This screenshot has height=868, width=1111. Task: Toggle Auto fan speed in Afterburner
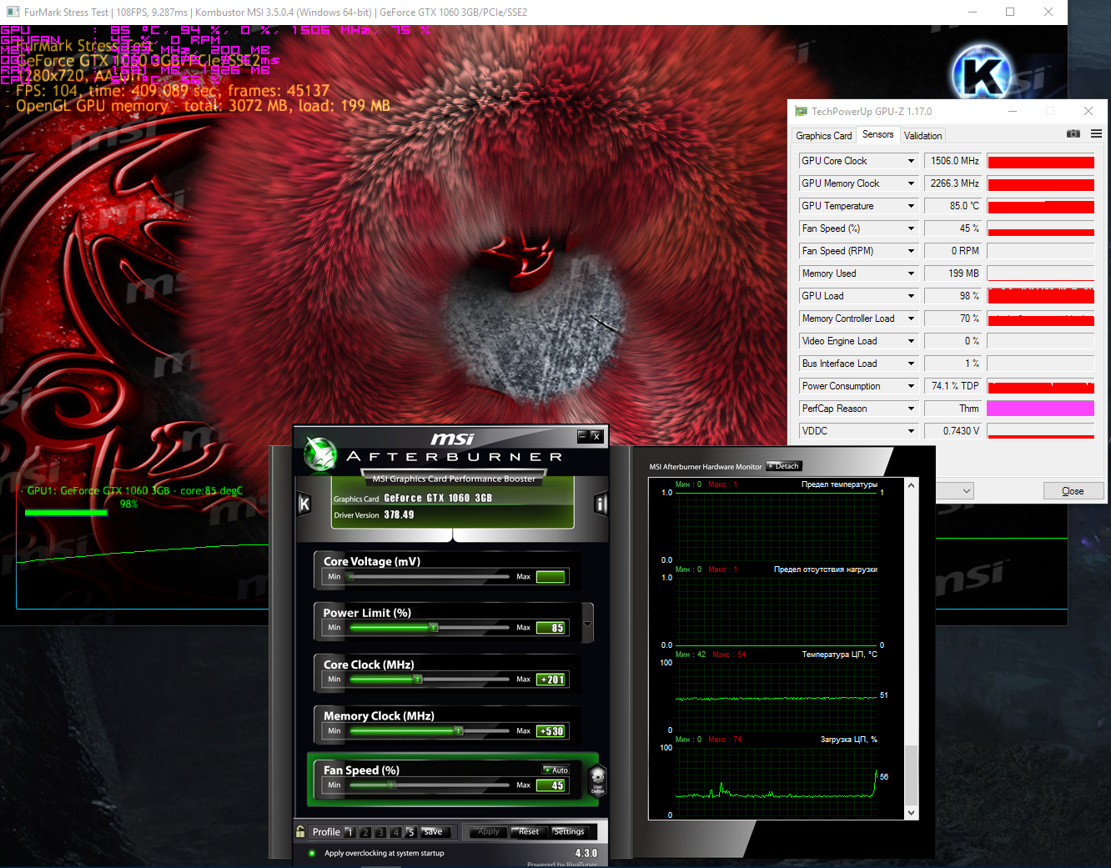tap(556, 770)
